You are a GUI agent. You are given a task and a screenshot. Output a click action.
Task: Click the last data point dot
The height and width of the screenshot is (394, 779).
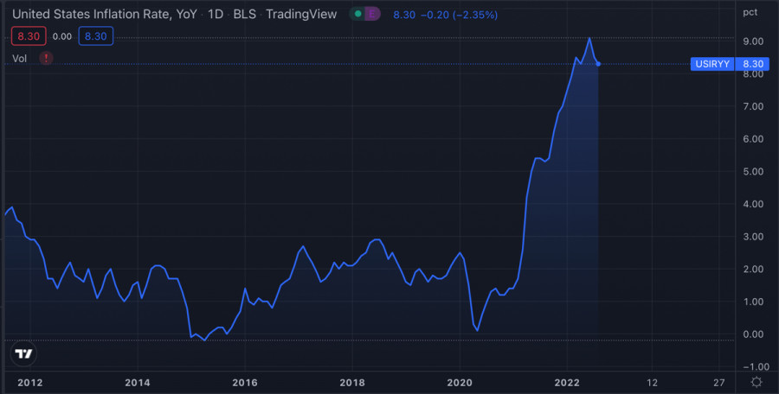click(599, 64)
